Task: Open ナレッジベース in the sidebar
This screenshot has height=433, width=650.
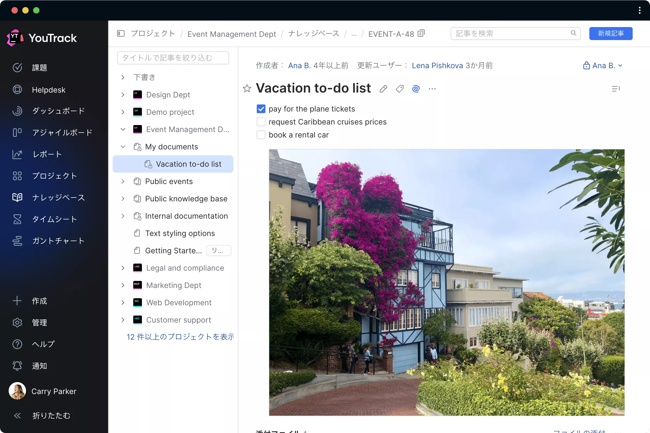Action: 58,198
